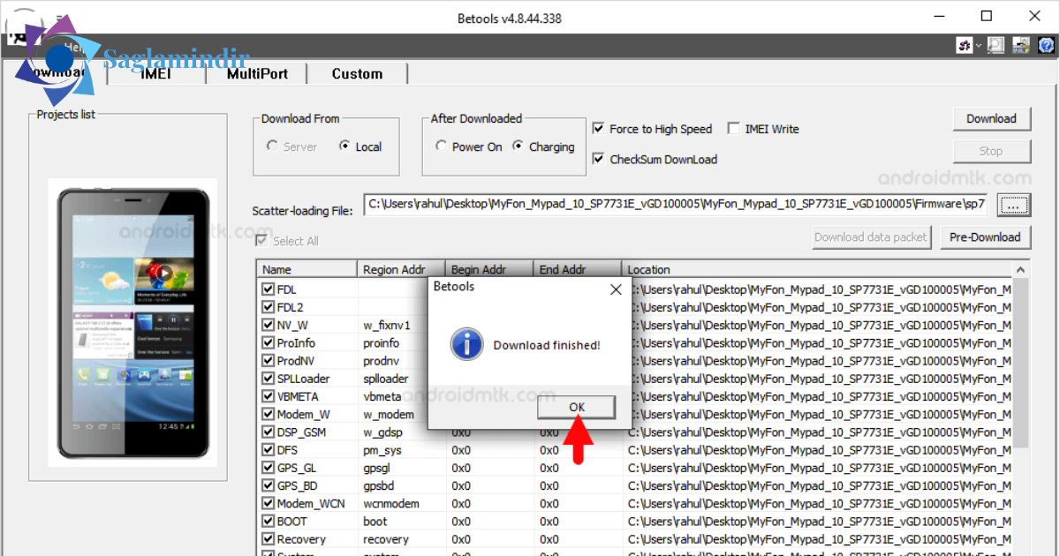Uncheck the ProdNV partition checkbox
The height and width of the screenshot is (556, 1060).
coord(268,361)
